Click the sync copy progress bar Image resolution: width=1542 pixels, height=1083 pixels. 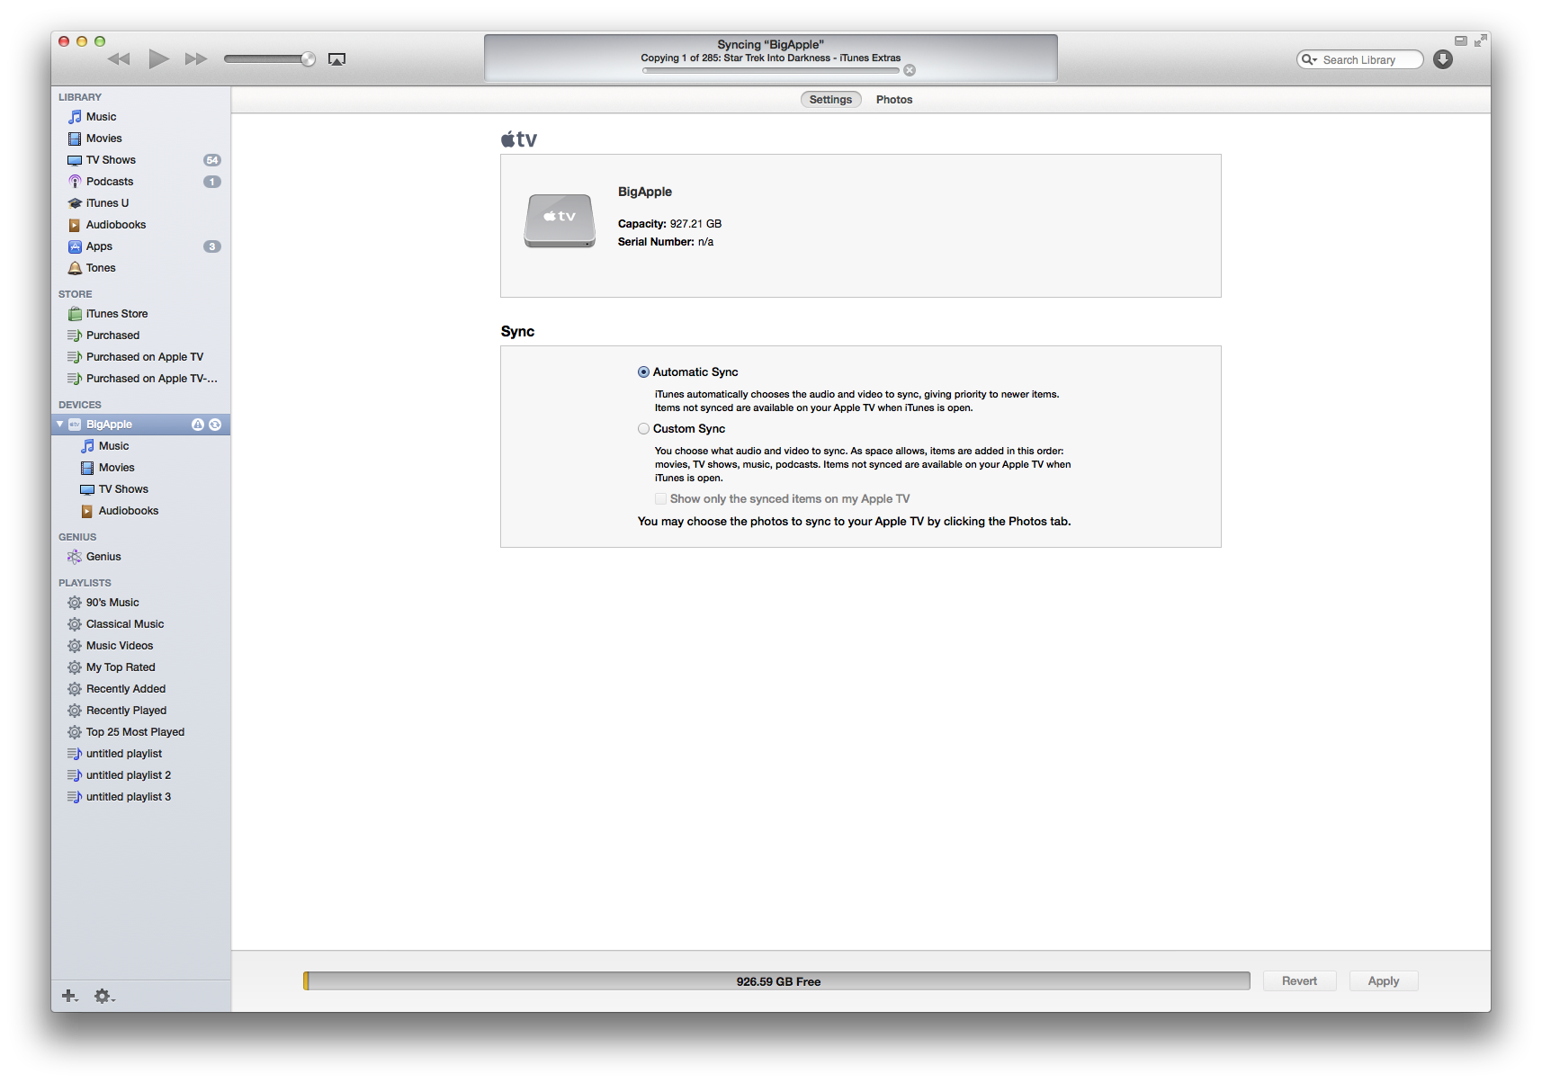click(771, 70)
